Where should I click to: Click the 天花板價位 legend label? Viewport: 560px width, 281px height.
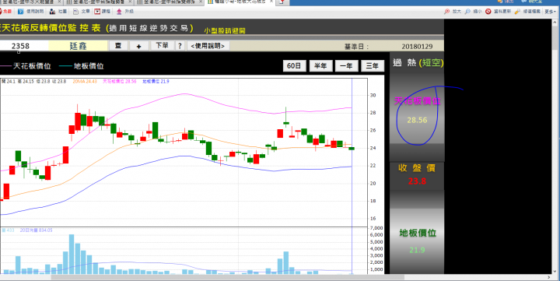coord(32,66)
